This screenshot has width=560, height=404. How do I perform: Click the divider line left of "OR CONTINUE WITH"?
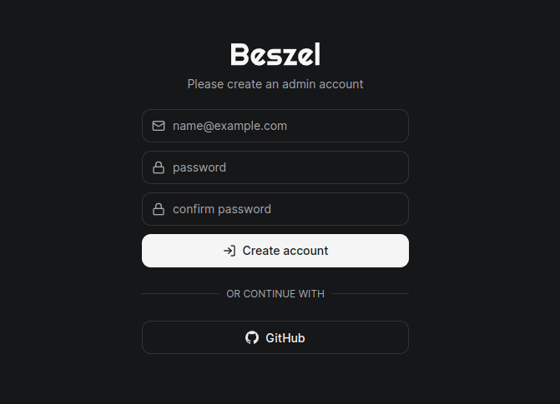pyautogui.click(x=179, y=294)
